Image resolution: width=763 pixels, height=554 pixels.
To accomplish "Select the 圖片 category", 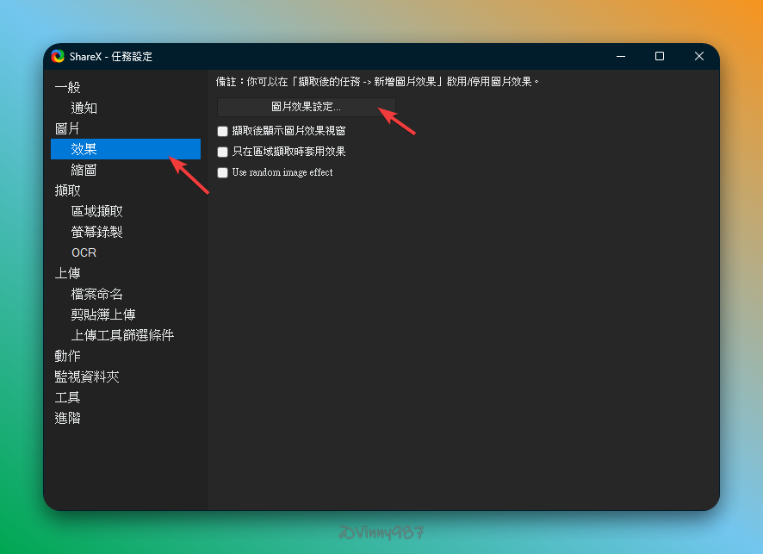I will (x=67, y=128).
